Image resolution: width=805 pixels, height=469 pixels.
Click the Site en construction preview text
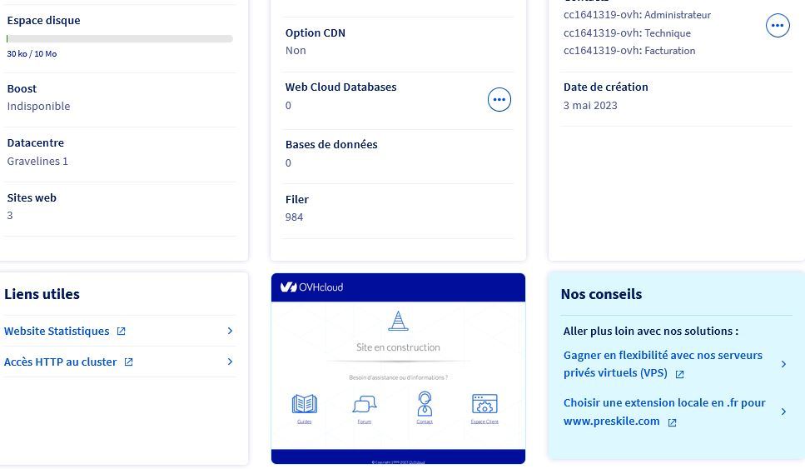coord(398,347)
